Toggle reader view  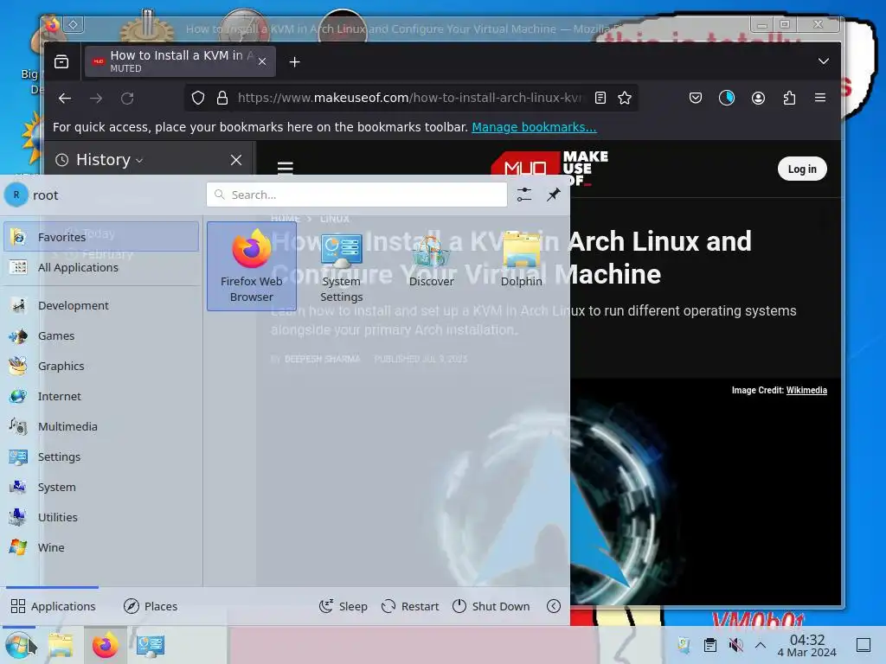coord(600,99)
